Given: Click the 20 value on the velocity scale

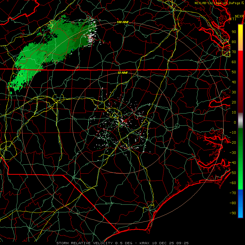Looking at the screenshot, I should click(234, 102).
